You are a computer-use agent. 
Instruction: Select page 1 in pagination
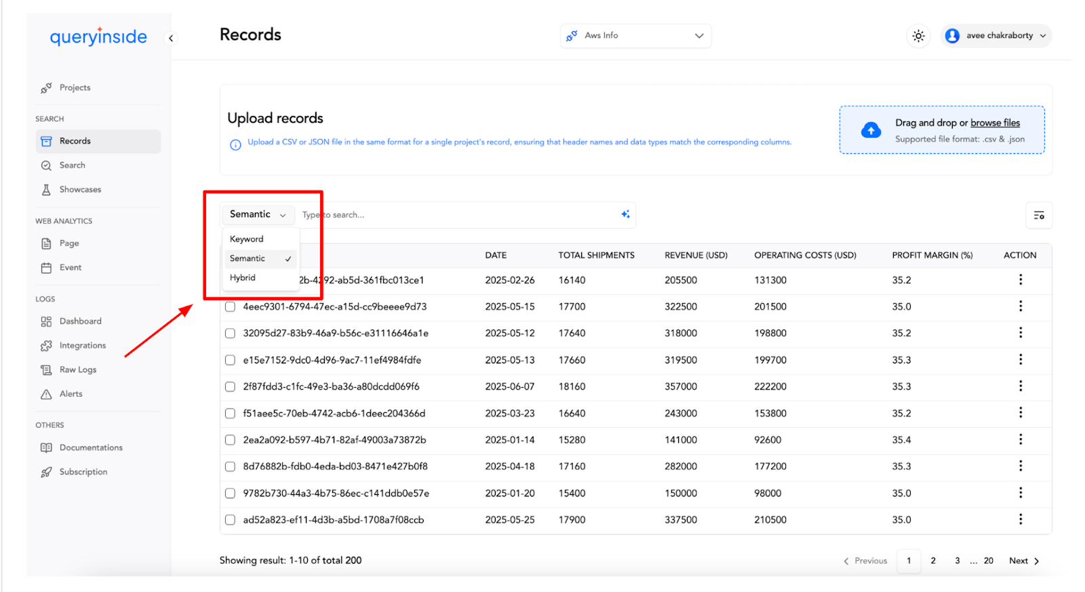click(909, 561)
